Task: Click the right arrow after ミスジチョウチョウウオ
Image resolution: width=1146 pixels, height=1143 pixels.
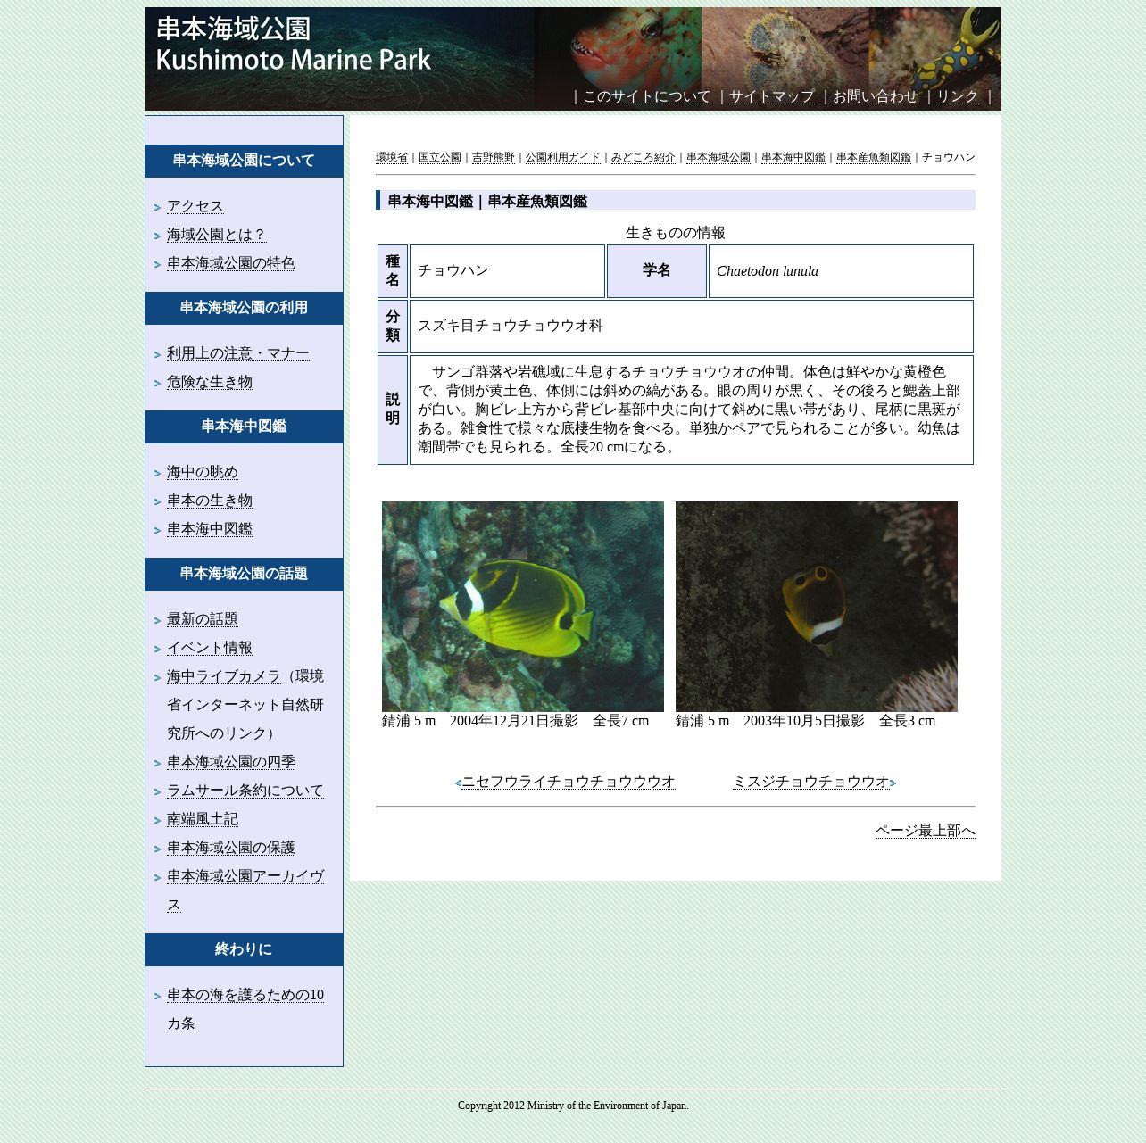Action: coord(893,783)
